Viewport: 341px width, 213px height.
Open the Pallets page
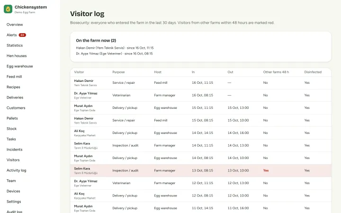12,118
